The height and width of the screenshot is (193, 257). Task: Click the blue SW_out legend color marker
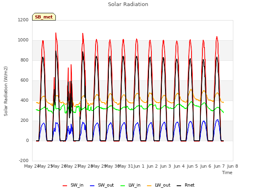(92, 186)
